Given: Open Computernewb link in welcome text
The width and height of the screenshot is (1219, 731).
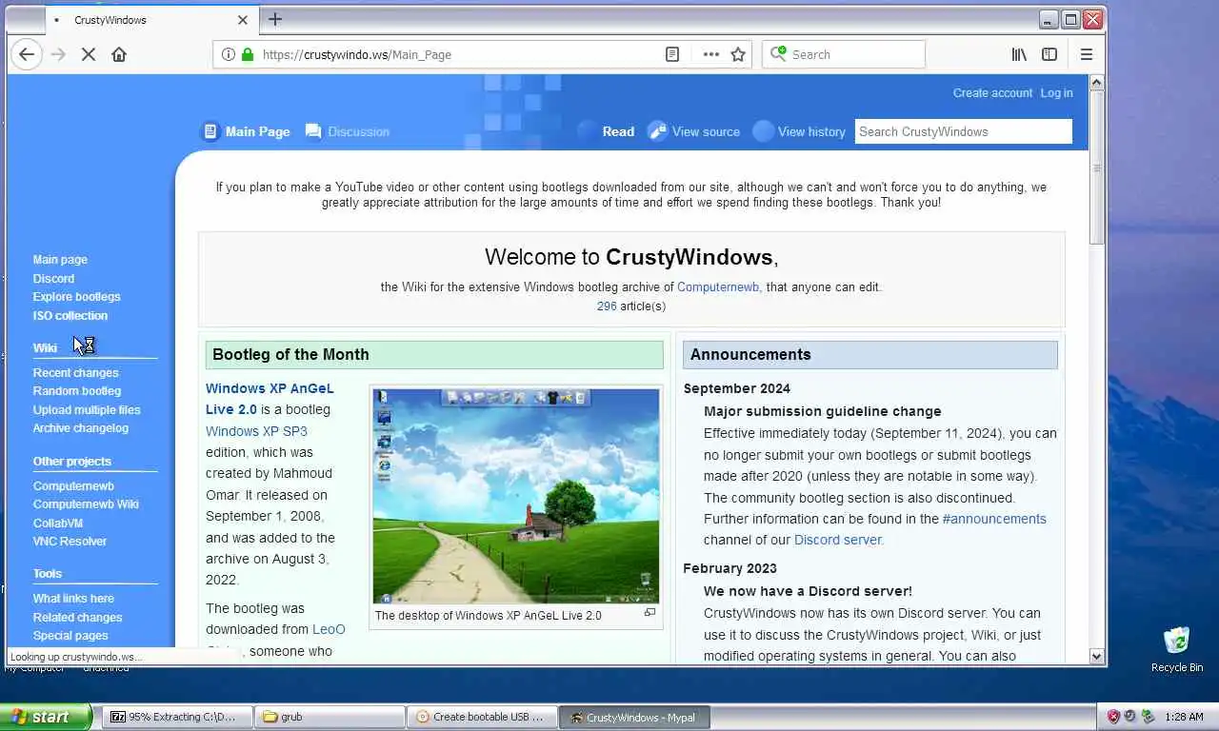Looking at the screenshot, I should (718, 286).
